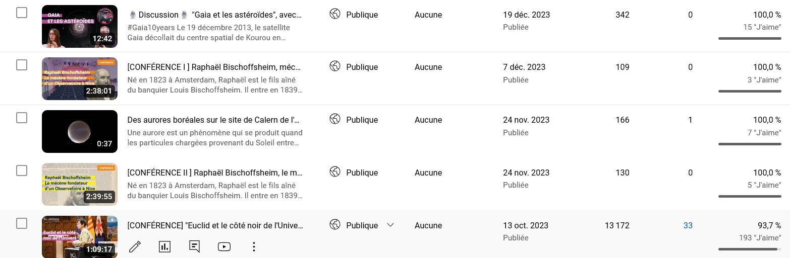Screen dimensions: 790x258
Task: Open the 2:39:55 CONFÉRENCE II thumbnail
Action: 80,184
